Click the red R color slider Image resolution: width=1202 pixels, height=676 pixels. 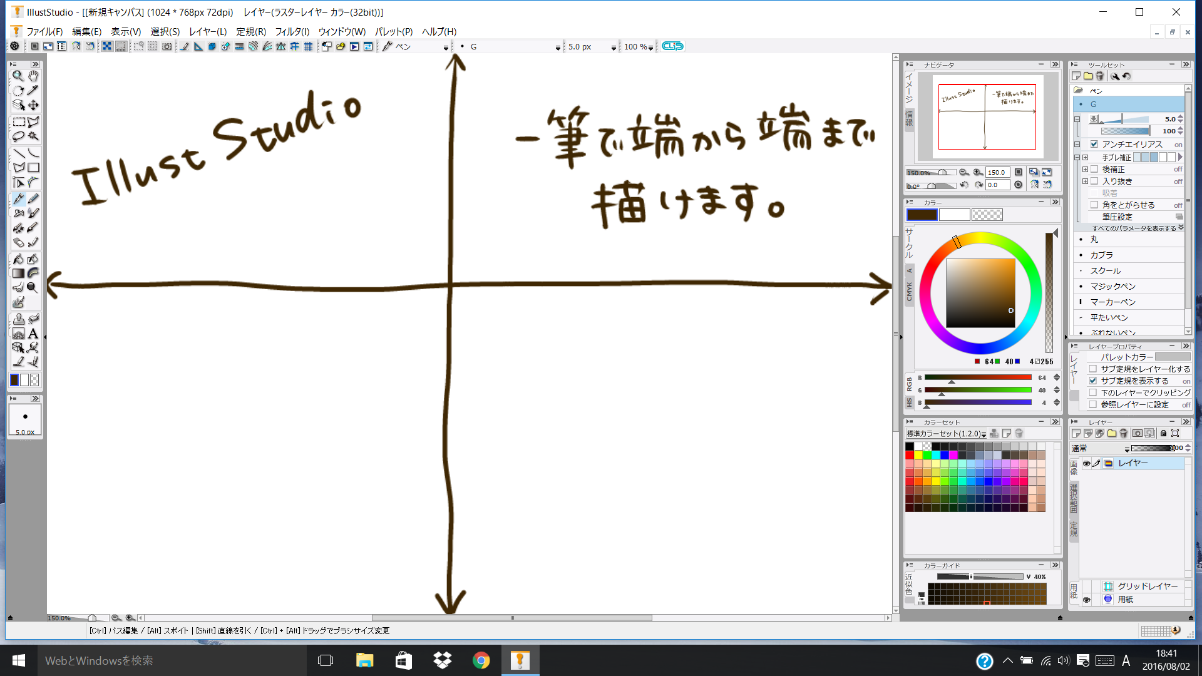(x=977, y=377)
